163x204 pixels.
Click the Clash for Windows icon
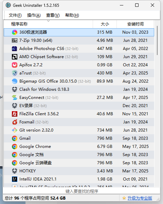(15, 89)
